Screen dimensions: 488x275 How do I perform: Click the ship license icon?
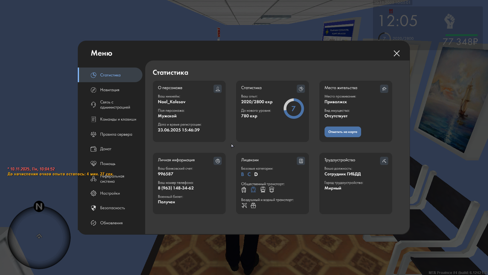point(253,205)
